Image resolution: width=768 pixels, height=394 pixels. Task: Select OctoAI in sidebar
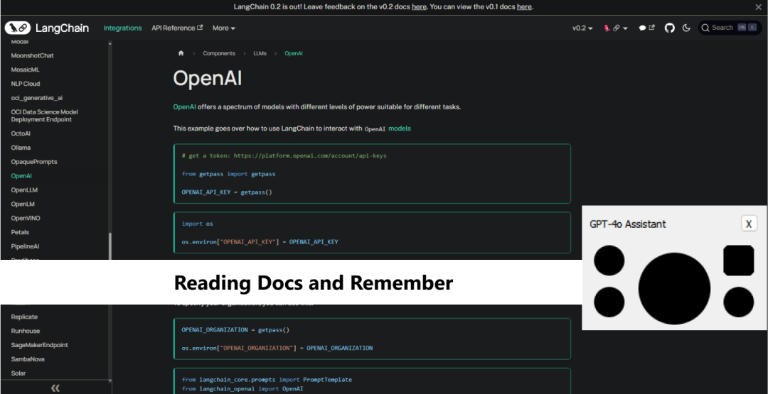pyautogui.click(x=21, y=133)
